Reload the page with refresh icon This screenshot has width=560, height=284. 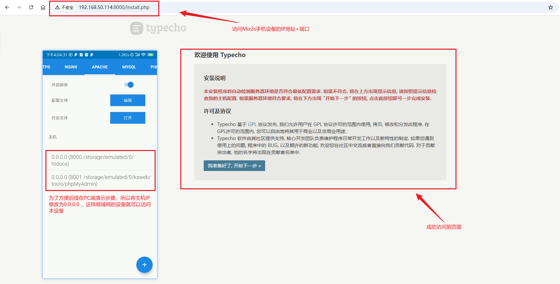pos(31,7)
